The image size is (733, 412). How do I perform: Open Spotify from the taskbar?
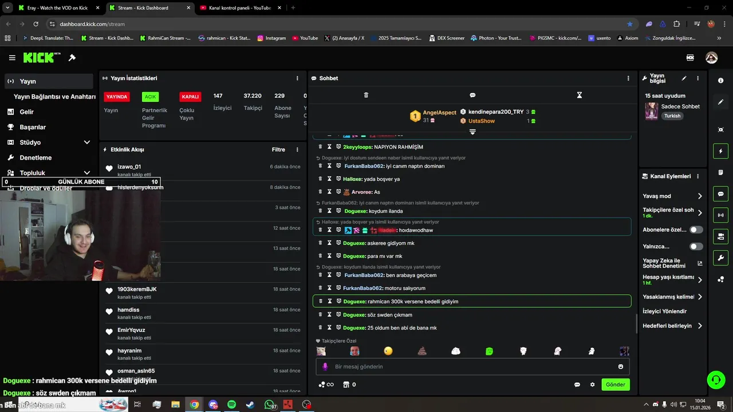(231, 405)
